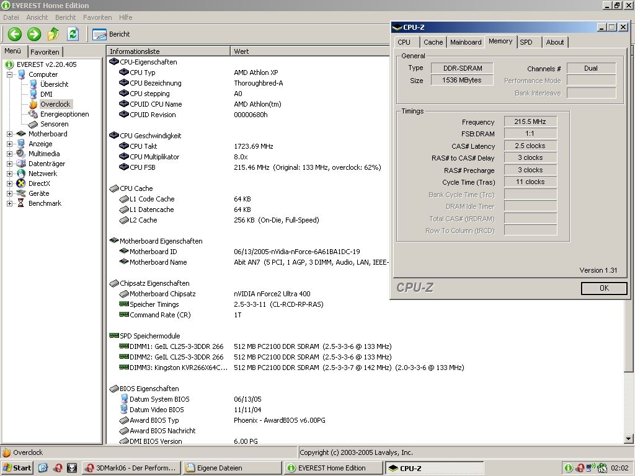Open the Ansicht menu
This screenshot has width=635, height=476.
click(37, 17)
